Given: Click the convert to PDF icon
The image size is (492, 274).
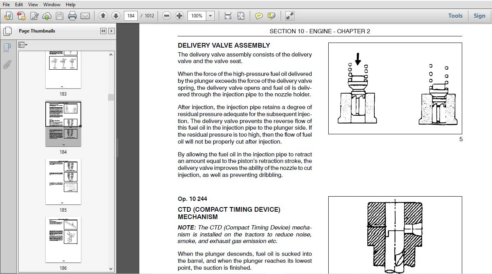Looking at the screenshot, I should click(x=21, y=16).
